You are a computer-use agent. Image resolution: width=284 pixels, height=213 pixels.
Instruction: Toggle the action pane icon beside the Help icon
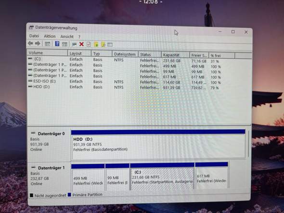pos(65,44)
